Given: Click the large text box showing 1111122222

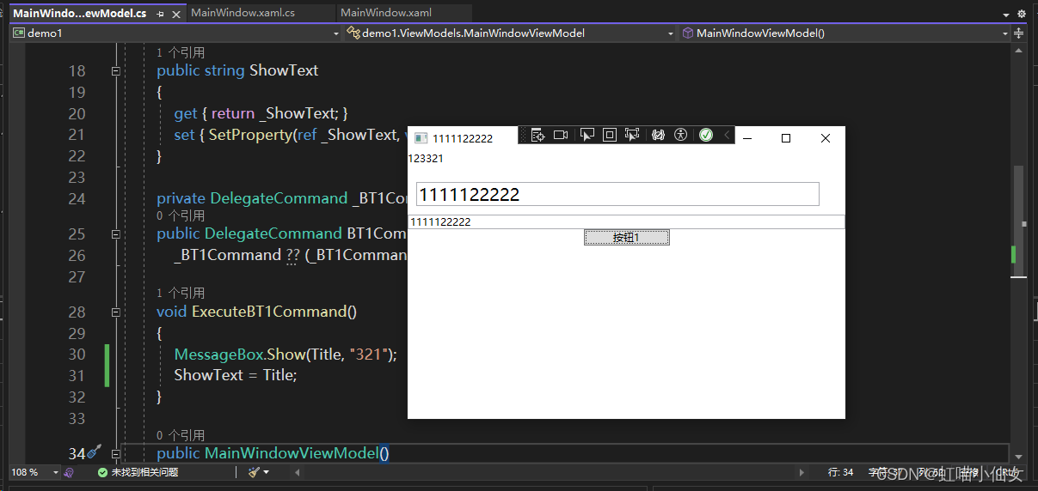Looking at the screenshot, I should pyautogui.click(x=617, y=194).
